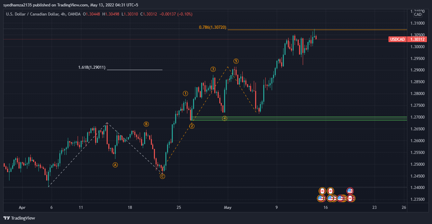Select the circled A corrective wave label

coord(115,165)
